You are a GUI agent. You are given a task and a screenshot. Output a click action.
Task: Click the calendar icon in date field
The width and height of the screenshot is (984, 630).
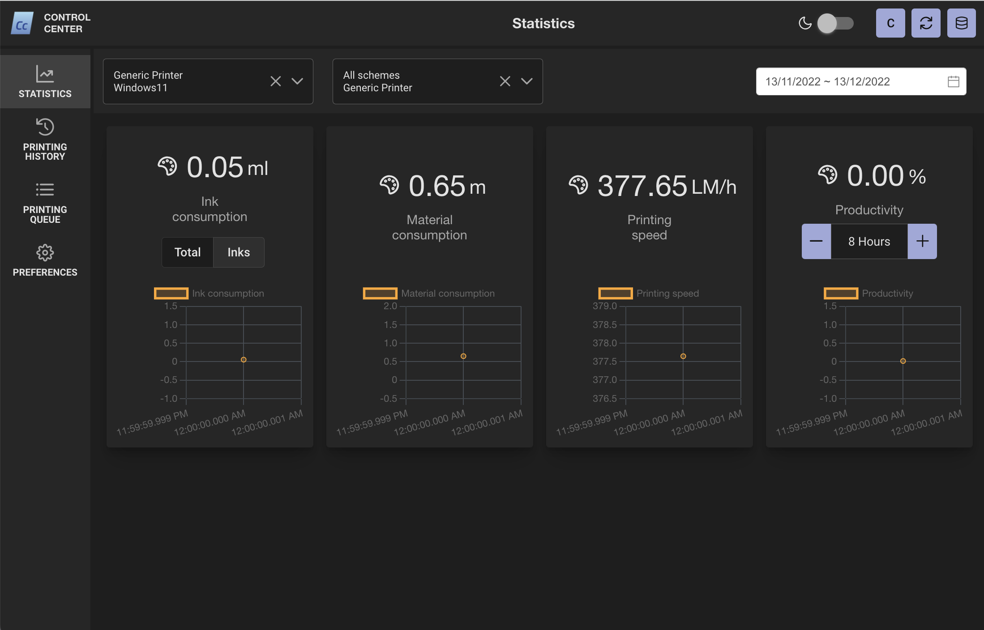click(x=953, y=81)
